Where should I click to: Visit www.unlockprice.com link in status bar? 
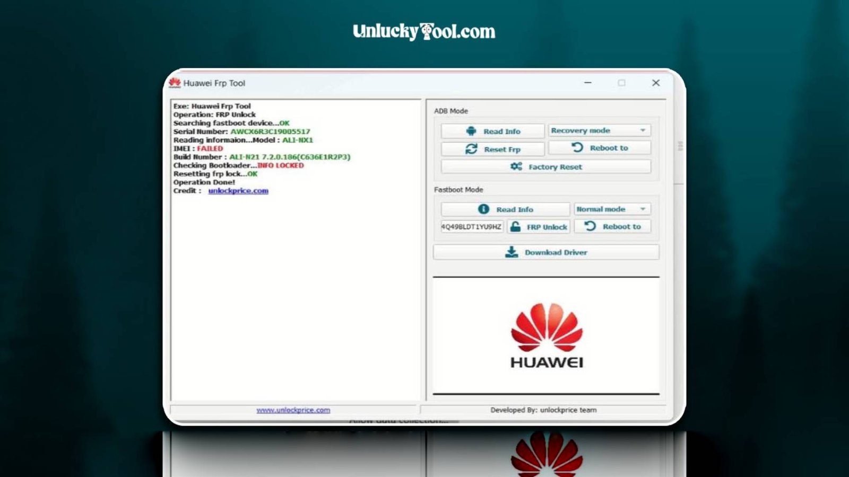[x=293, y=410]
